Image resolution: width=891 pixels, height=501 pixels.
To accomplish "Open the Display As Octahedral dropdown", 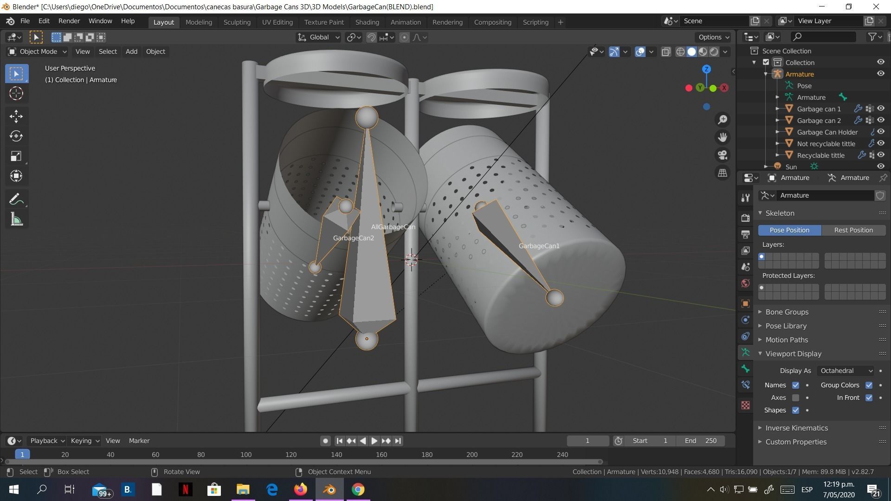I will [846, 371].
